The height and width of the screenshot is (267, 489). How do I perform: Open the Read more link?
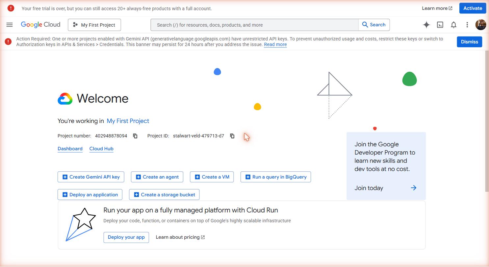pyautogui.click(x=275, y=44)
